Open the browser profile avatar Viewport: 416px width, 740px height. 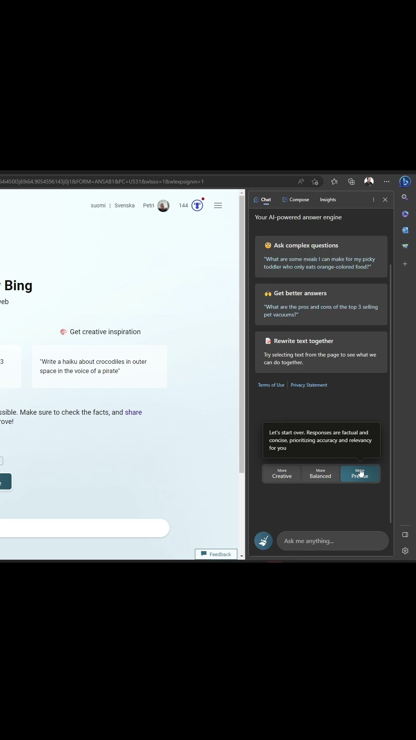pyautogui.click(x=369, y=182)
